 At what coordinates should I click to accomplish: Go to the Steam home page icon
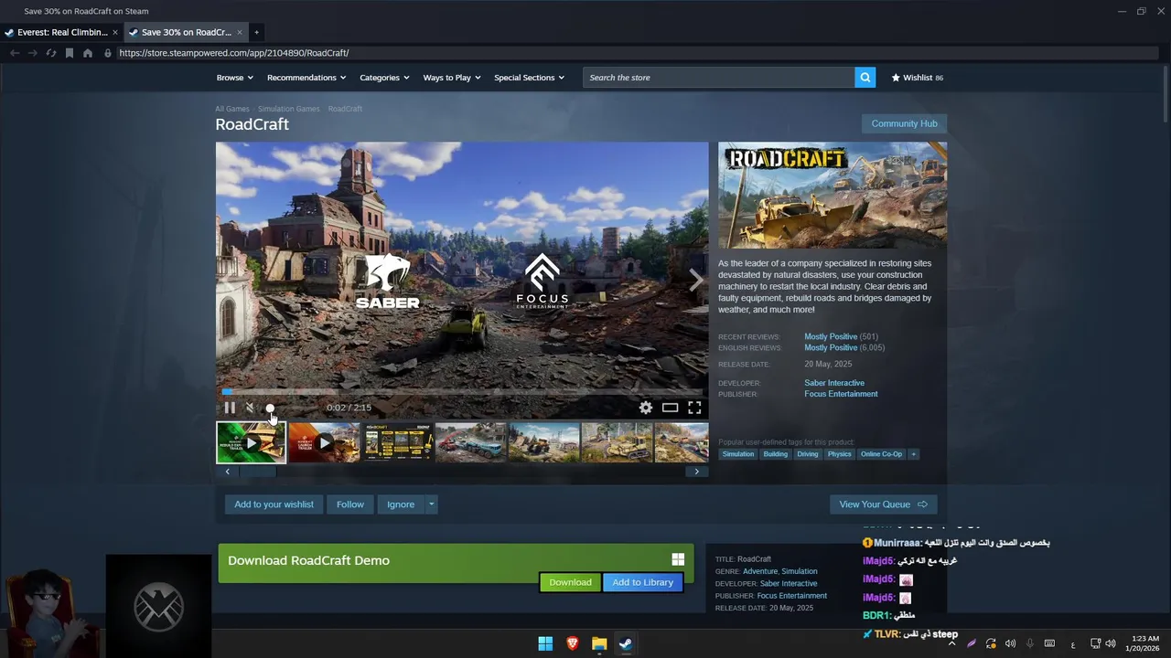tap(88, 53)
